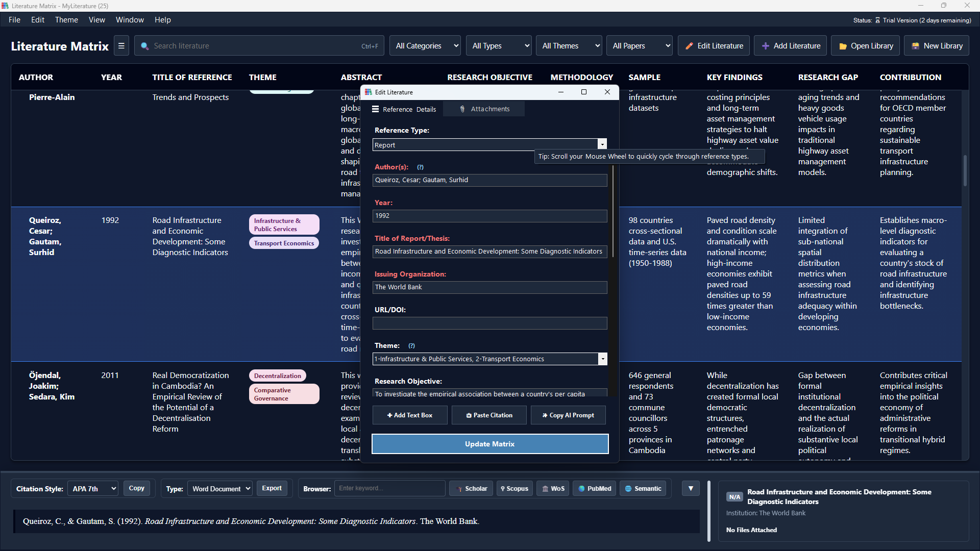The height and width of the screenshot is (551, 980).
Task: Switch to the Attachments tab
Action: [x=484, y=109]
